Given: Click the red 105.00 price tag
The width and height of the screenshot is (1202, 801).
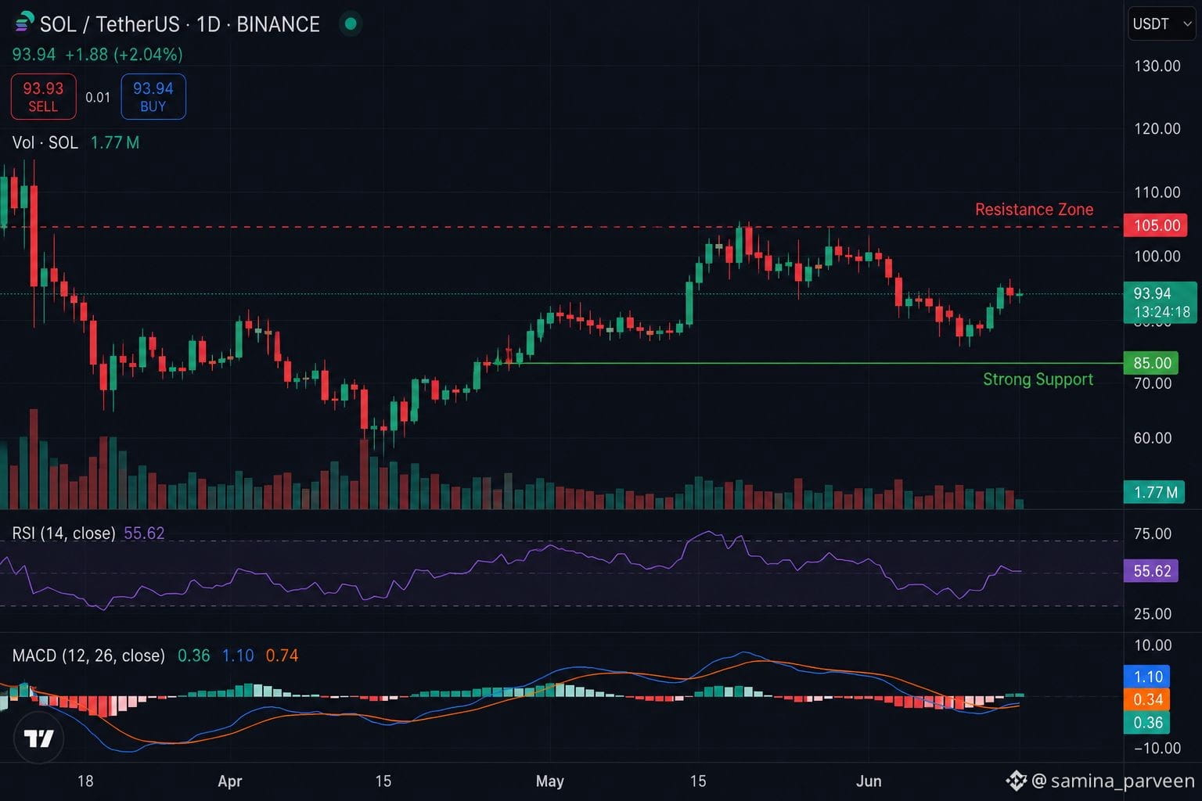Looking at the screenshot, I should point(1157,225).
